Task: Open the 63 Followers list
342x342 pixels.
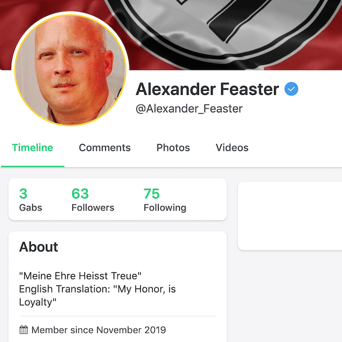Action: pos(93,200)
